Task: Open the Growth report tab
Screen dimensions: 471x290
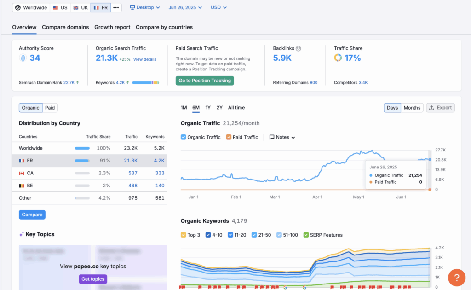Action: click(x=112, y=27)
